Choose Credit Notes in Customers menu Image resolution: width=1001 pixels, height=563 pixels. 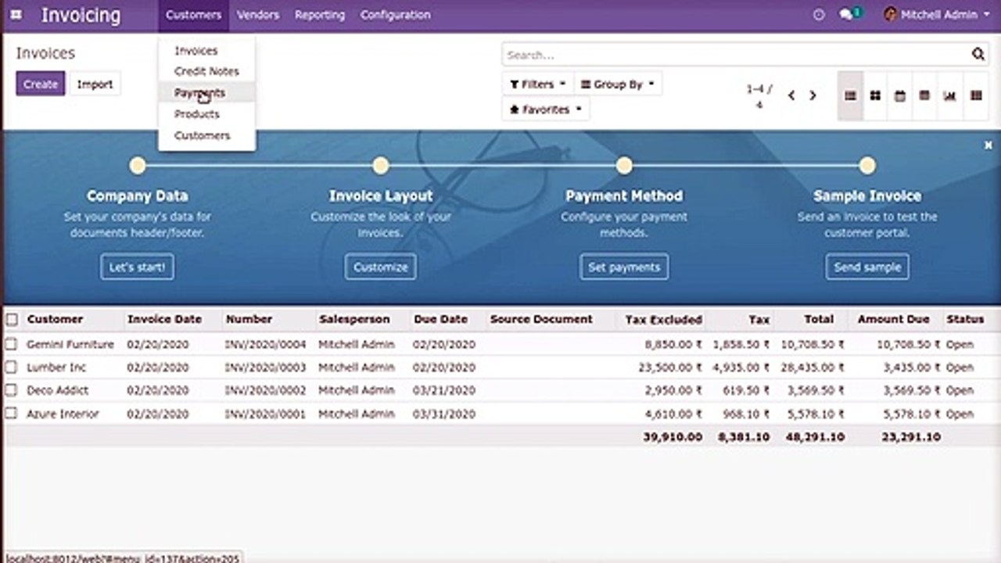pos(206,71)
